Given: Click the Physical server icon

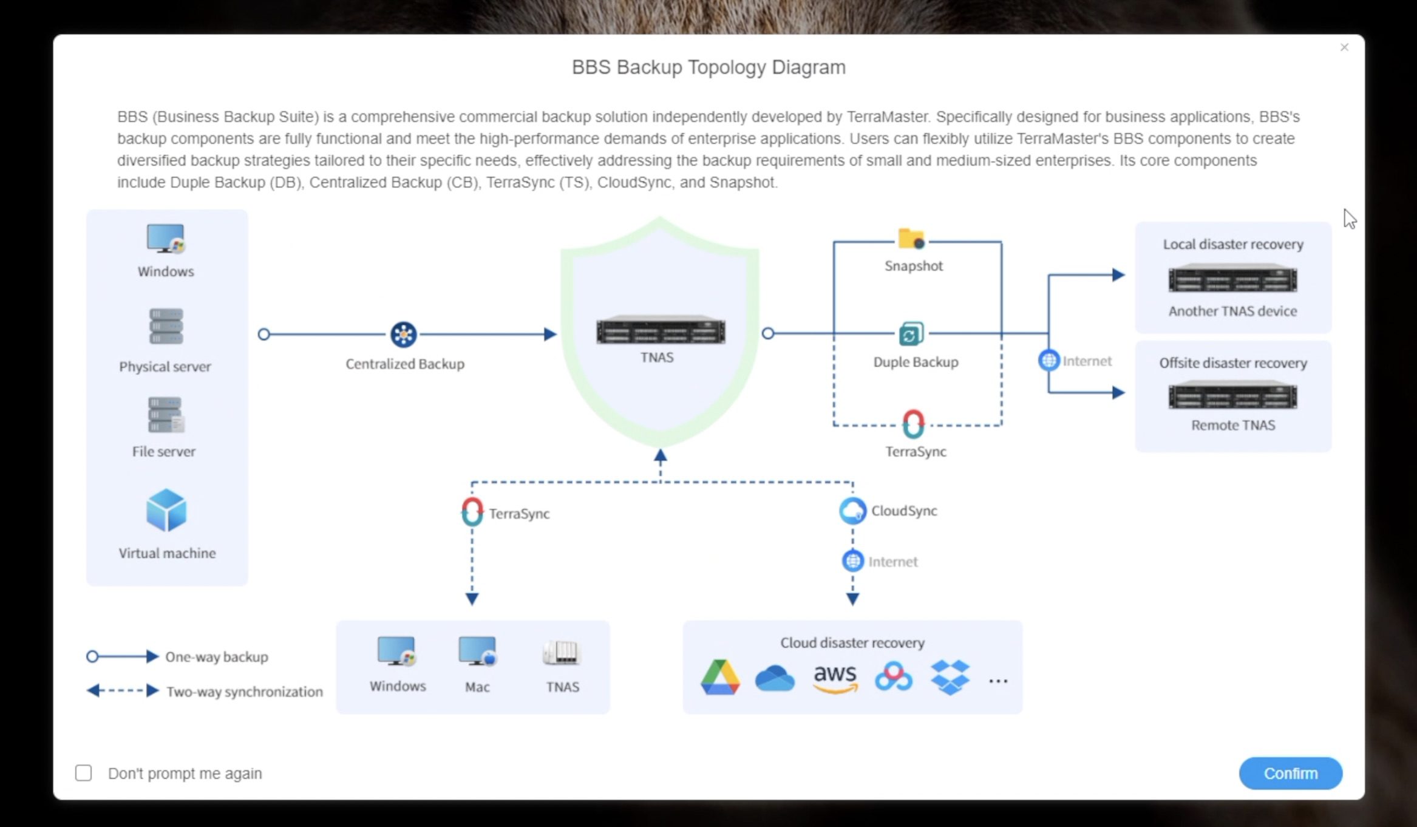Looking at the screenshot, I should point(166,326).
